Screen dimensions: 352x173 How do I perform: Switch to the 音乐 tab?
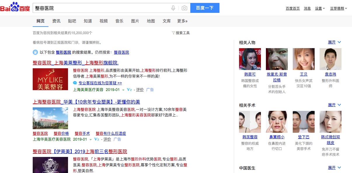tap(119, 21)
